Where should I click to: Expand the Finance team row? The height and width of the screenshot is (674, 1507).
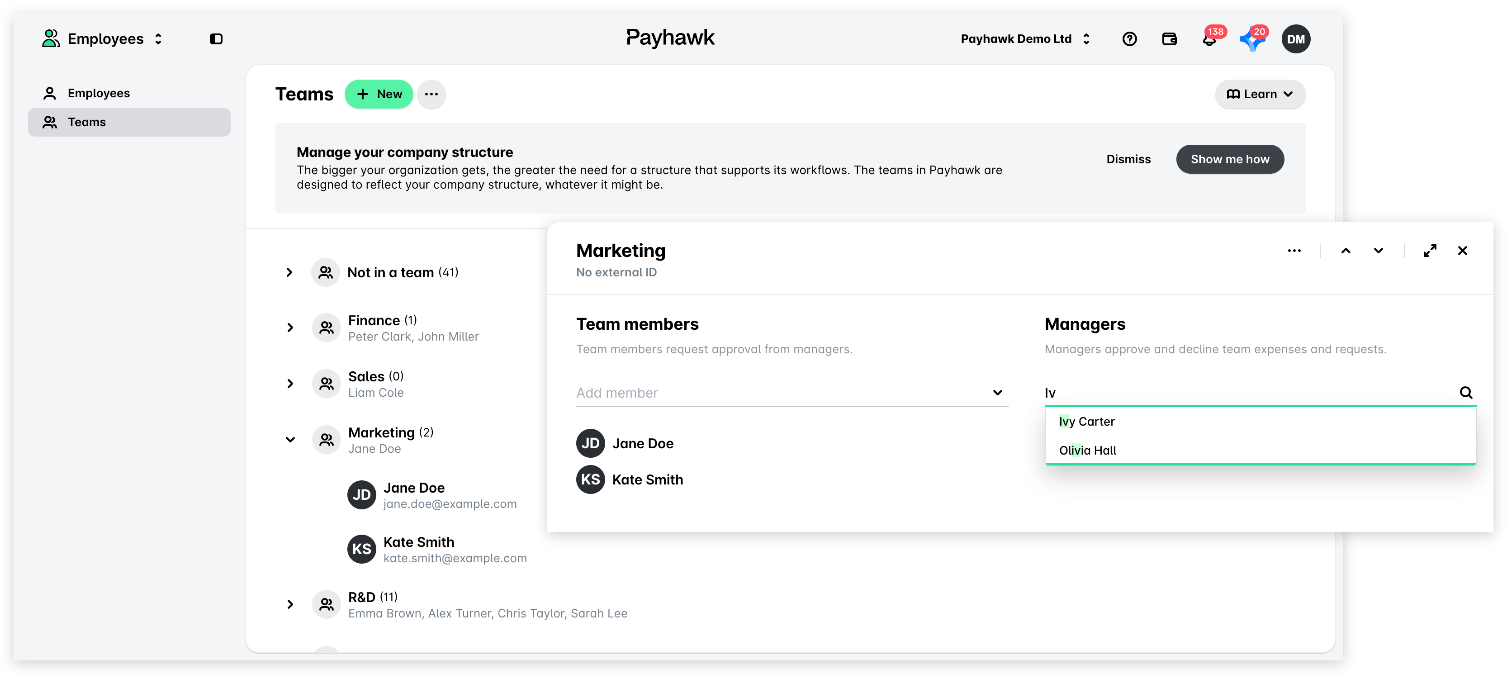[x=289, y=328]
